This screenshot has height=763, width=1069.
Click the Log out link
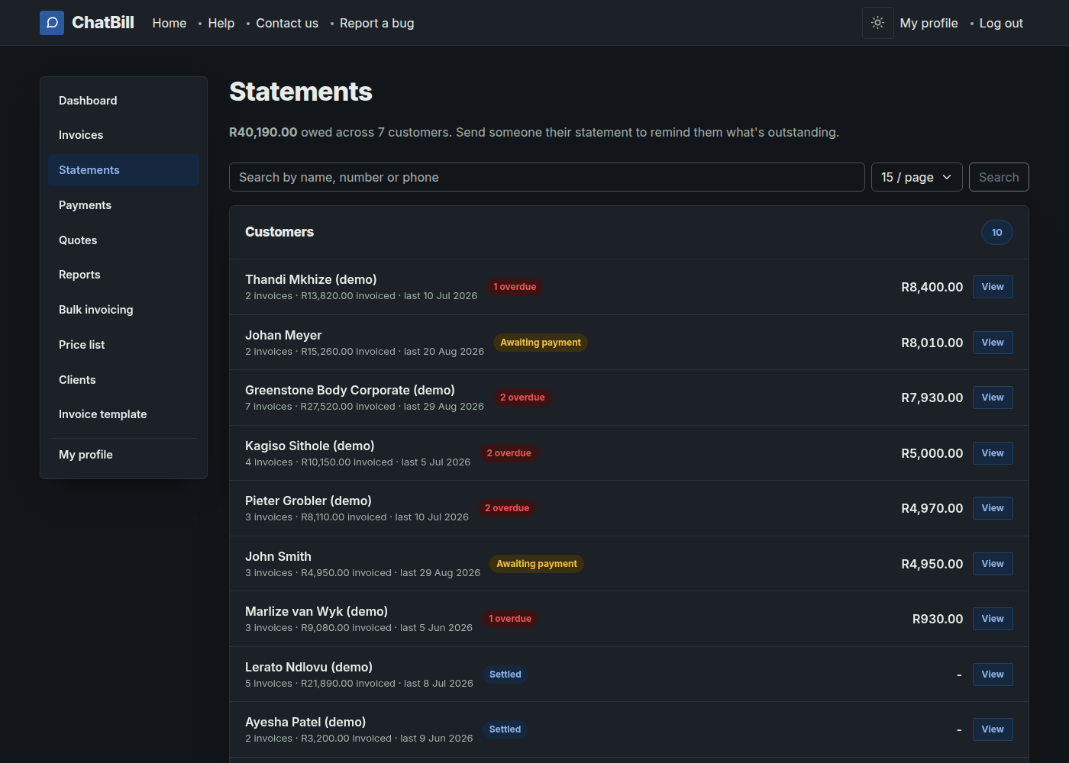(1001, 23)
